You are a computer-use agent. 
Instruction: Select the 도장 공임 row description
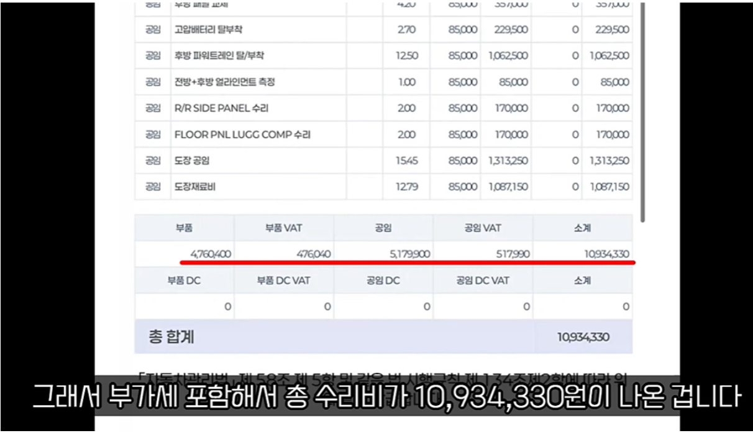tap(192, 161)
